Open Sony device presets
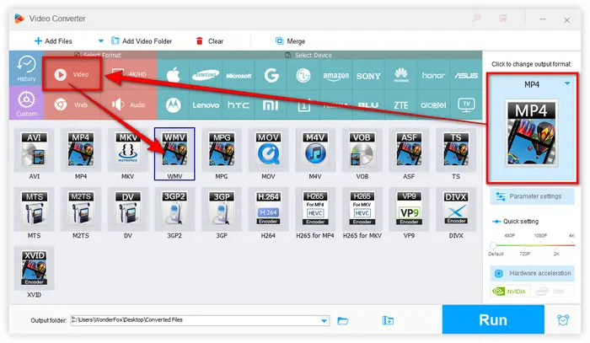The width and height of the screenshot is (590, 343). [x=368, y=75]
